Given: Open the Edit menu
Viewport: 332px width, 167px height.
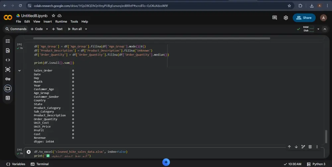Looking at the screenshot, I should point(27,21).
